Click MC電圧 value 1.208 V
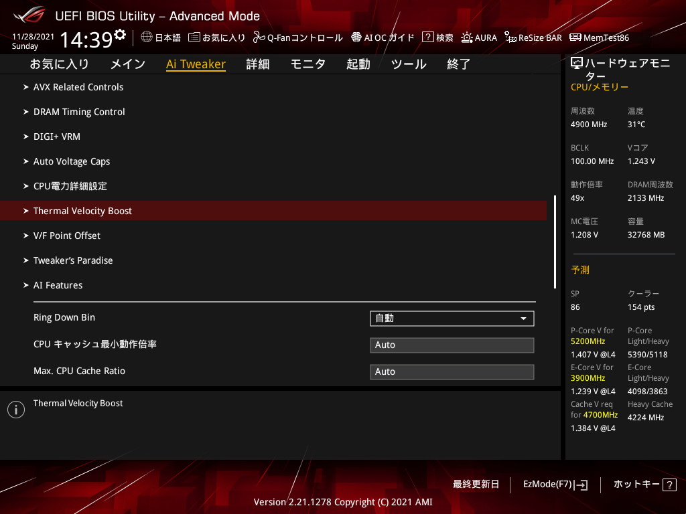The image size is (686, 514). [x=584, y=235]
